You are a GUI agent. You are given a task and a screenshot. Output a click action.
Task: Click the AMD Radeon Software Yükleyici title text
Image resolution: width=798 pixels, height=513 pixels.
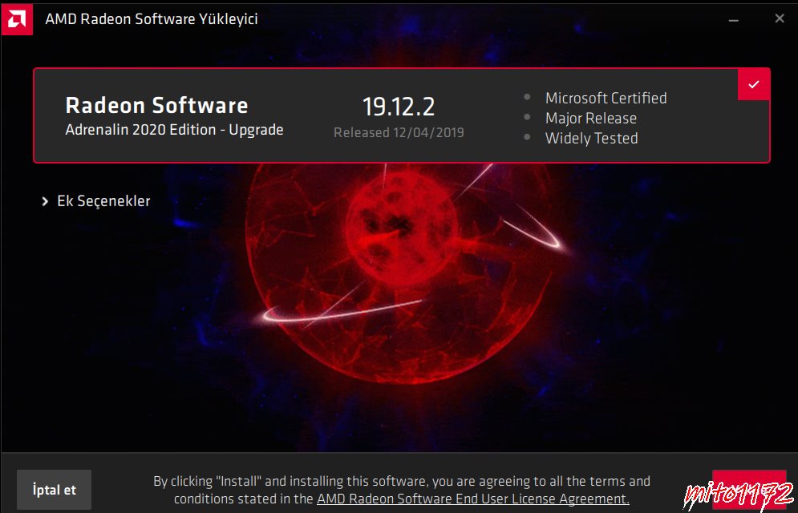[x=152, y=19]
